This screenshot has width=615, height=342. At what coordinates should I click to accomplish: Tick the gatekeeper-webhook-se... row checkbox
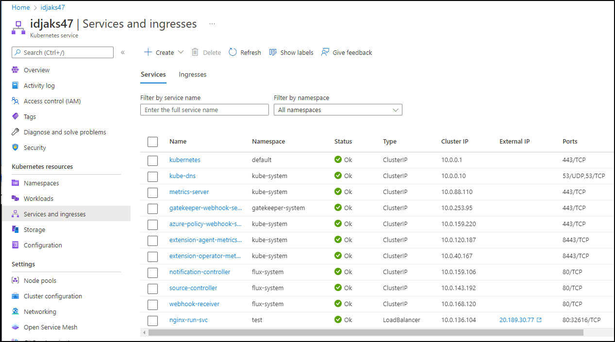pos(153,208)
